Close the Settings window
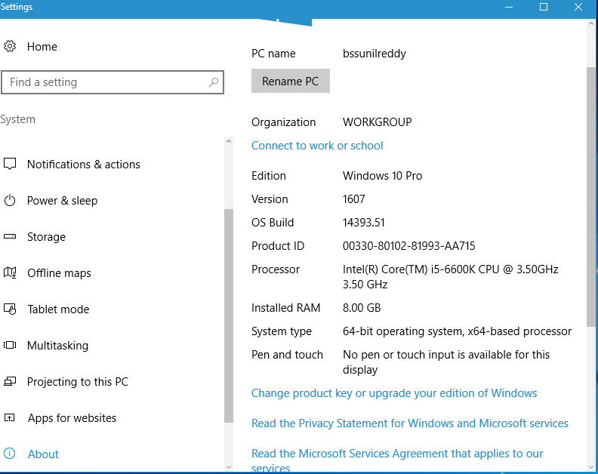This screenshot has width=598, height=474. pos(578,7)
